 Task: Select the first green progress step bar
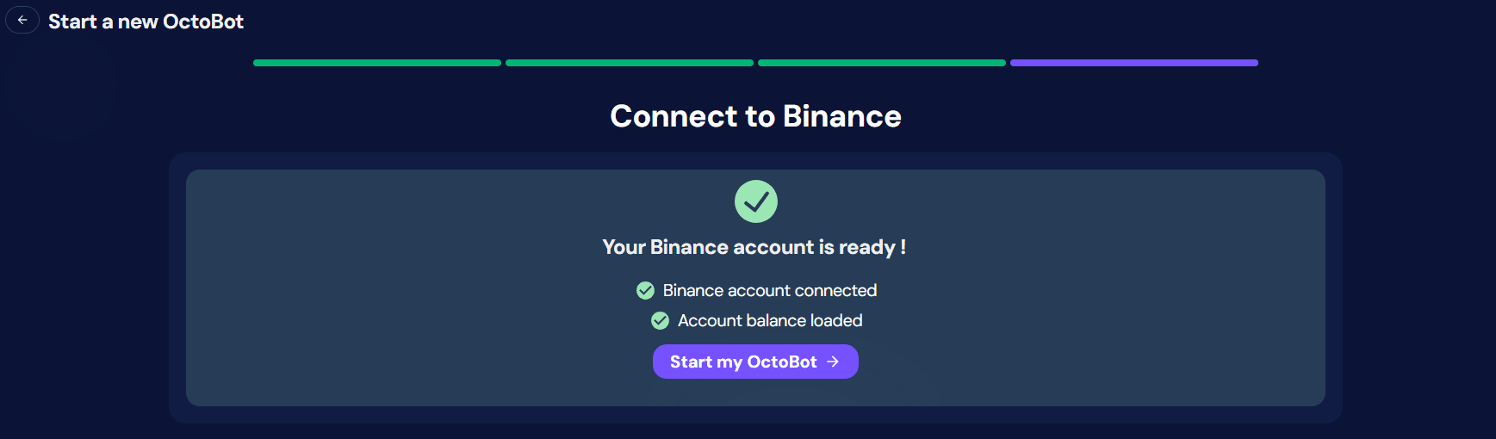pyautogui.click(x=377, y=63)
